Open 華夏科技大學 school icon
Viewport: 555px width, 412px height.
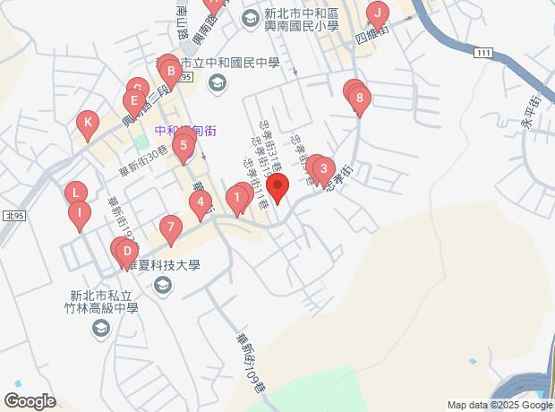pos(163,286)
